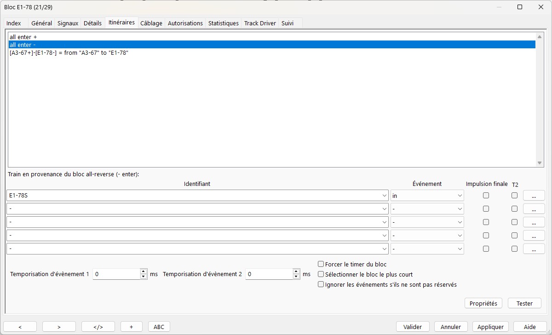This screenshot has width=552, height=335.
Task: Click the Appliquer button
Action: pyautogui.click(x=490, y=327)
